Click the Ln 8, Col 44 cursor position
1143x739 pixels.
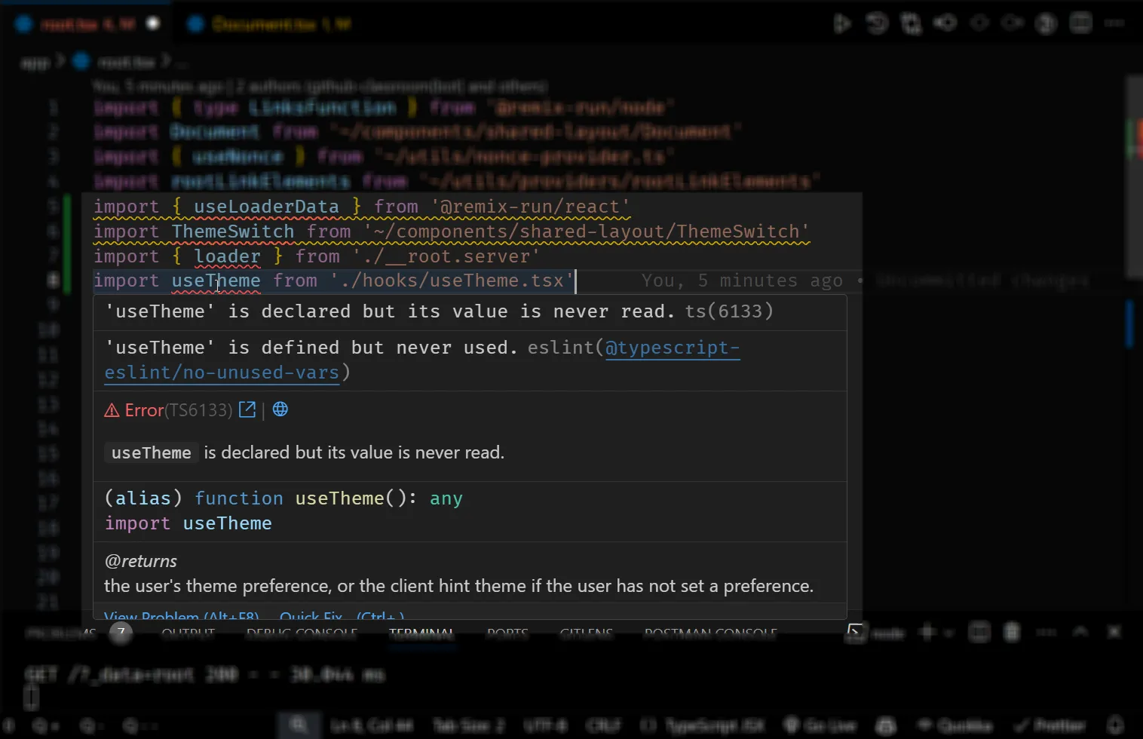372,725
